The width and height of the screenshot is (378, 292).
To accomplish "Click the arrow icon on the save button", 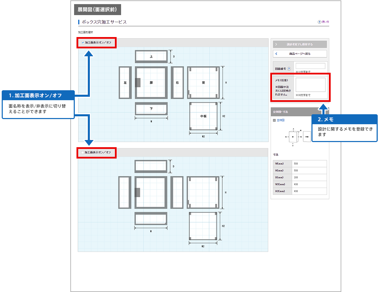I will [276, 44].
